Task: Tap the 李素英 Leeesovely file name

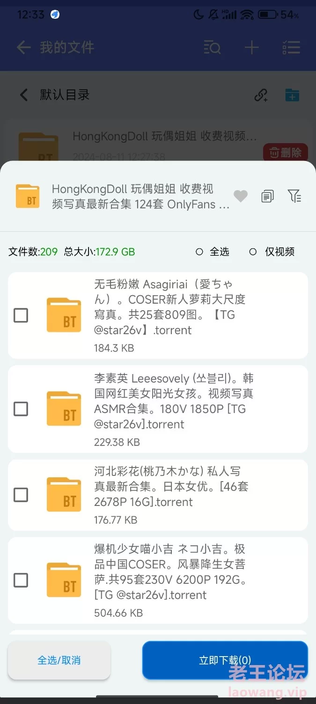Action: point(174,401)
